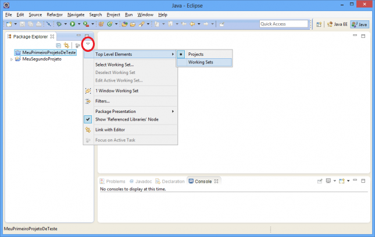The image size is (375, 237).
Task: Open the Run dropdown arrow
Action: click(x=79, y=24)
